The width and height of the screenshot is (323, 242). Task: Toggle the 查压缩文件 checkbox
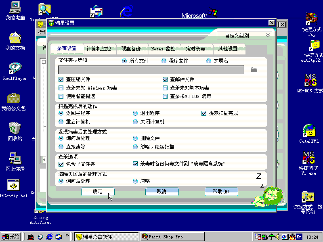tap(61, 79)
